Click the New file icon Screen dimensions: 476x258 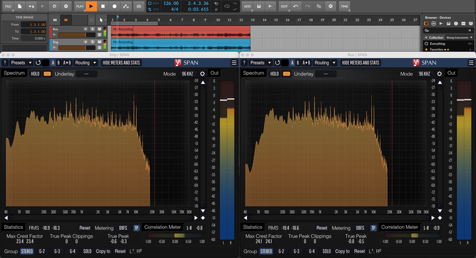point(20,6)
